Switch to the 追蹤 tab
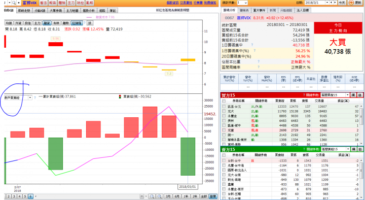 102,11
